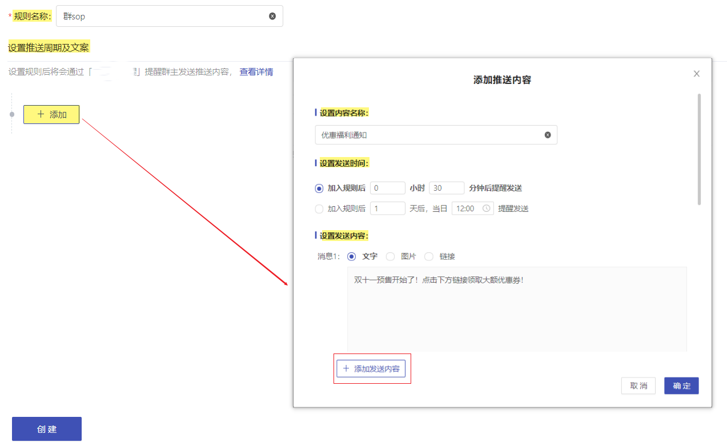Click the 创建 button
The width and height of the screenshot is (727, 442).
click(47, 429)
